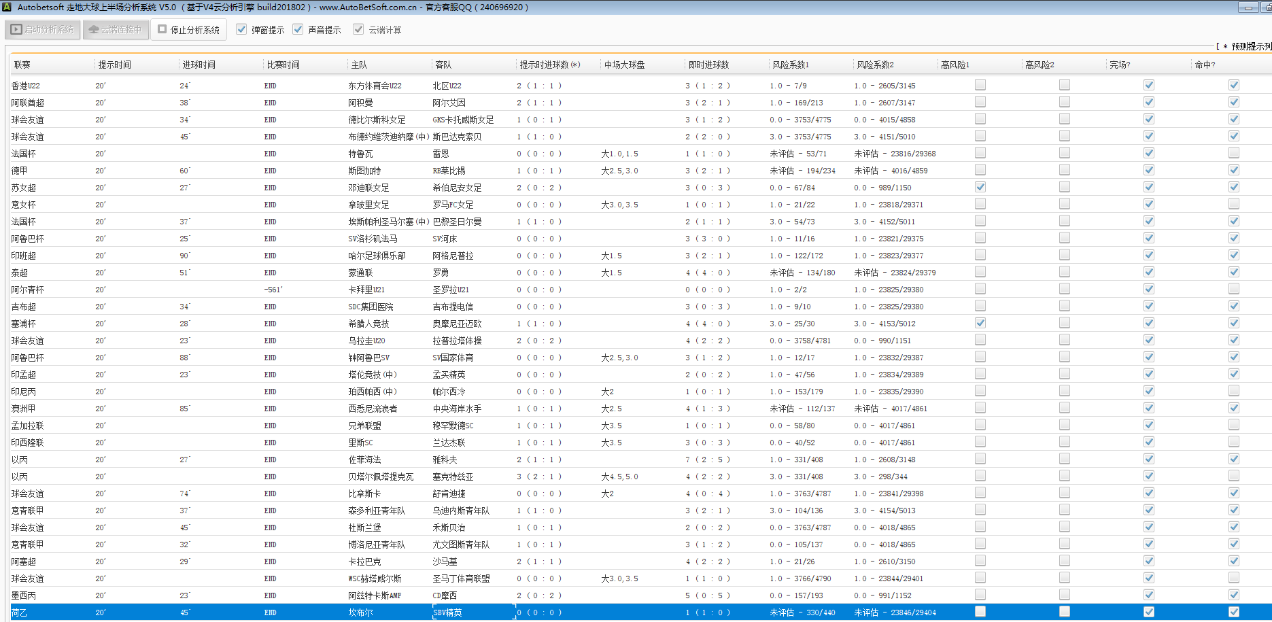Click the Autobetsoft app icon in title bar
This screenshot has width=1272, height=622.
(x=7, y=7)
